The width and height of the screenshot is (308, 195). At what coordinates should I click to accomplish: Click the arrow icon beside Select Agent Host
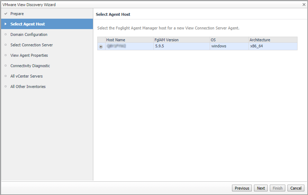pyautogui.click(x=5, y=24)
